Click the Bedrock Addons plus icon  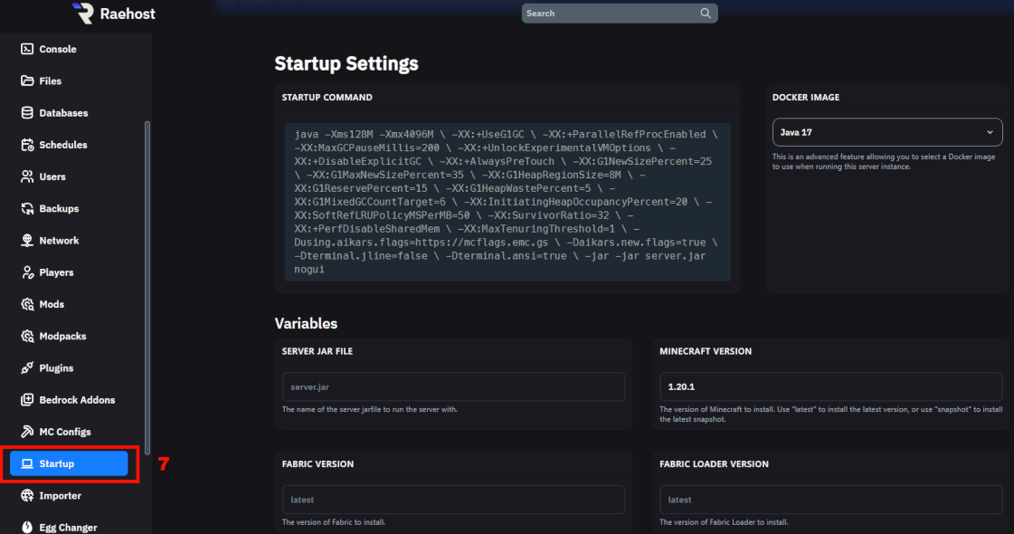click(x=27, y=400)
